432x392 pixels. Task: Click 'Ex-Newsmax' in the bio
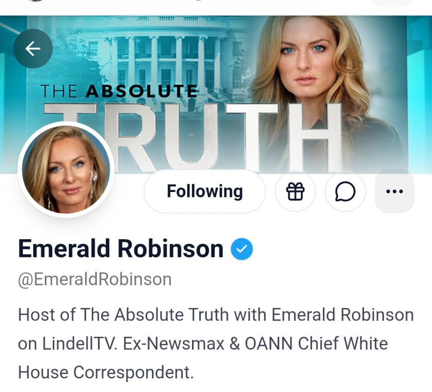click(173, 343)
